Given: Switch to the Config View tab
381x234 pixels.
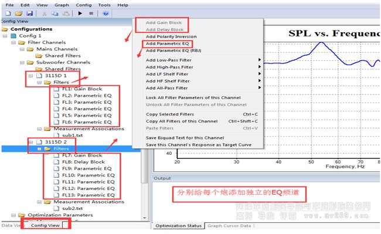Looking at the screenshot, I should tap(45, 225).
